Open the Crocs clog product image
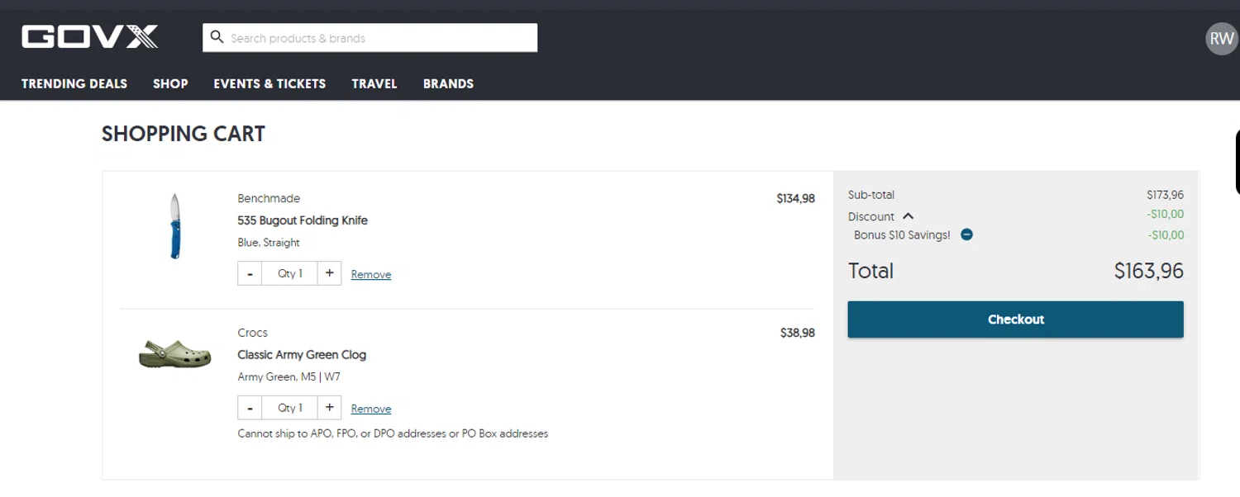 click(x=174, y=353)
